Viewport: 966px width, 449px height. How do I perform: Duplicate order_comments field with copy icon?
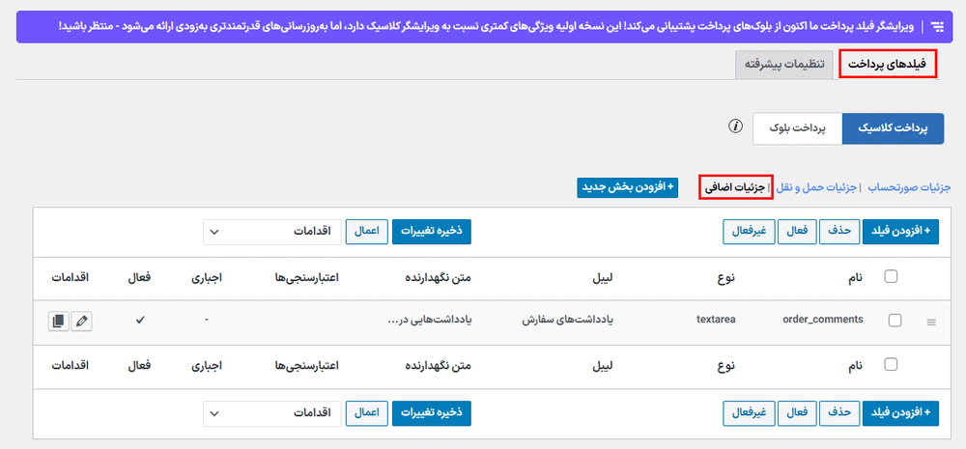click(x=59, y=322)
